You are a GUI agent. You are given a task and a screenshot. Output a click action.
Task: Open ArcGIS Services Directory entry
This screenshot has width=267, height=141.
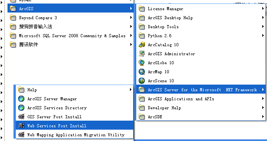(74, 108)
